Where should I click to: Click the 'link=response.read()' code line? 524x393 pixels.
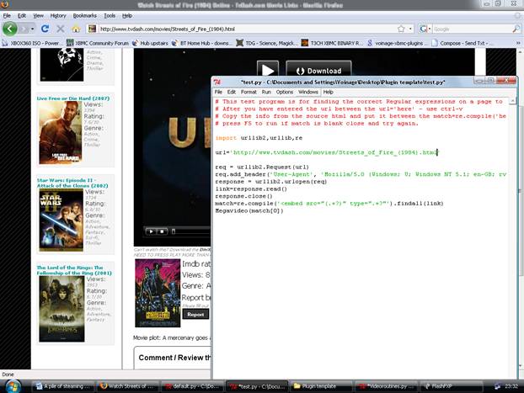click(x=251, y=189)
